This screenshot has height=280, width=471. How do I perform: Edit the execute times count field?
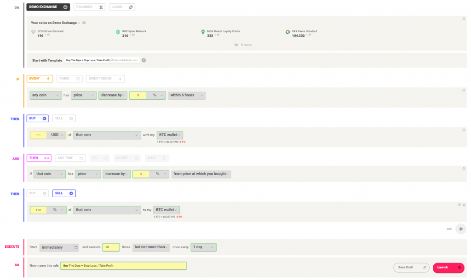111,247
